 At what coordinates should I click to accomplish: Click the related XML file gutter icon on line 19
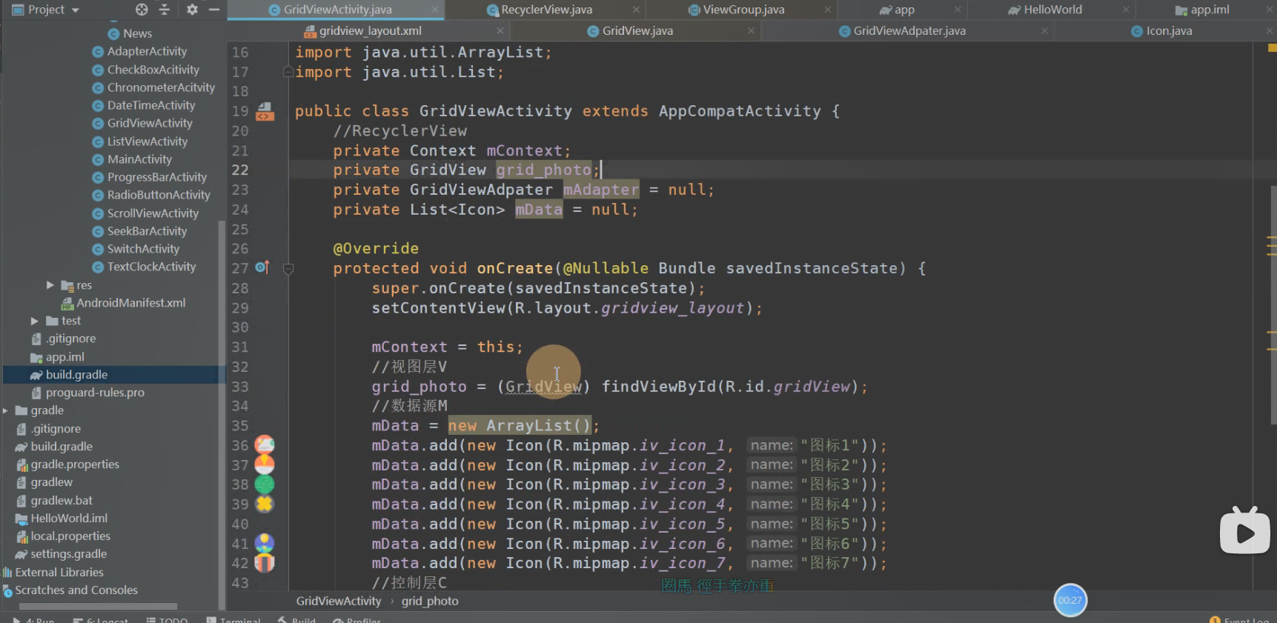(265, 112)
